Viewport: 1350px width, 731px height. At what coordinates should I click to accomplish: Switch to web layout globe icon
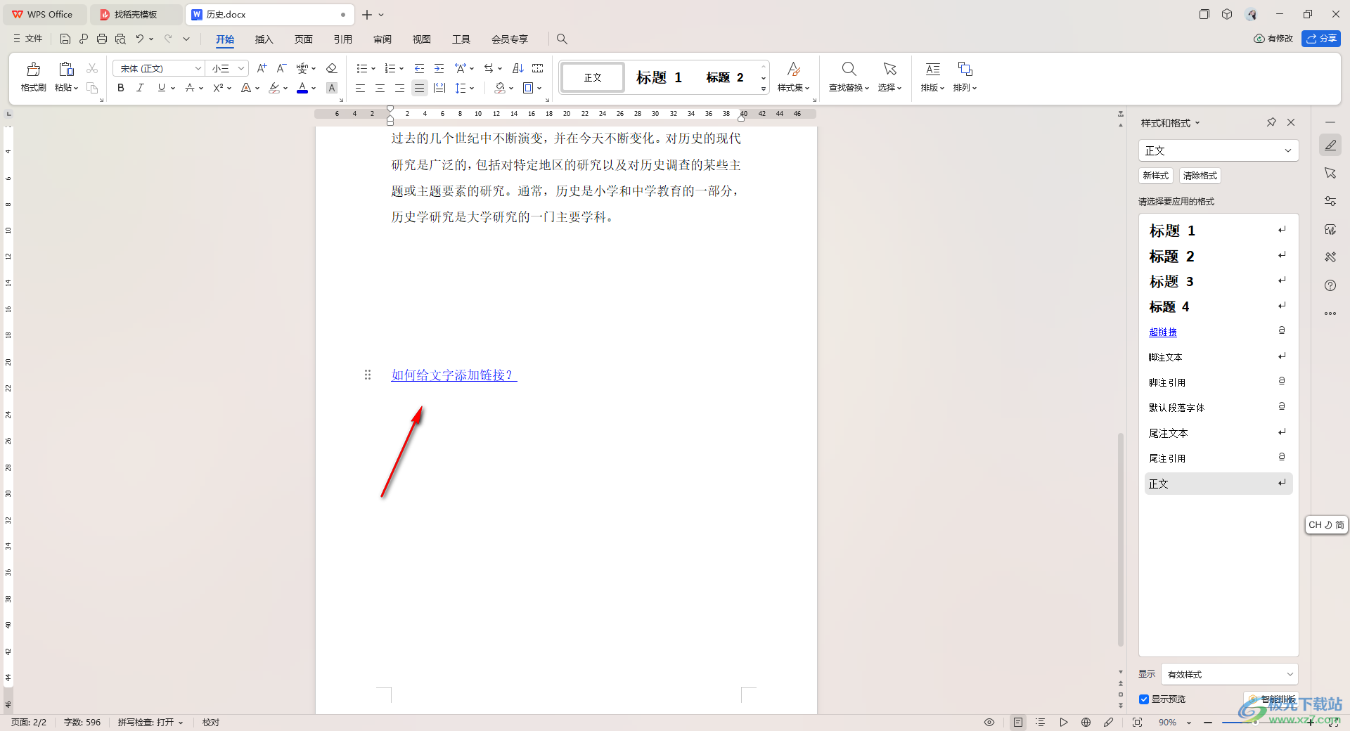pos(1086,722)
